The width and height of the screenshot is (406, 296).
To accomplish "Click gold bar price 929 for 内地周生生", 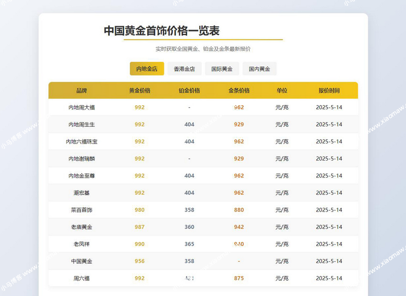I will coord(239,124).
